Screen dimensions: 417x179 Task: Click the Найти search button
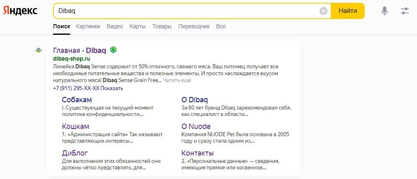coord(348,11)
